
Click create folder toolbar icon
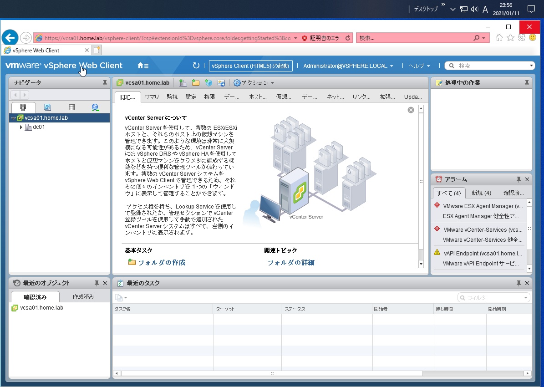pos(196,82)
